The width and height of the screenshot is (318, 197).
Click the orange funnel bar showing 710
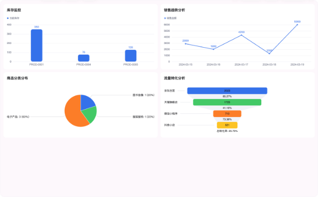[x=227, y=114]
